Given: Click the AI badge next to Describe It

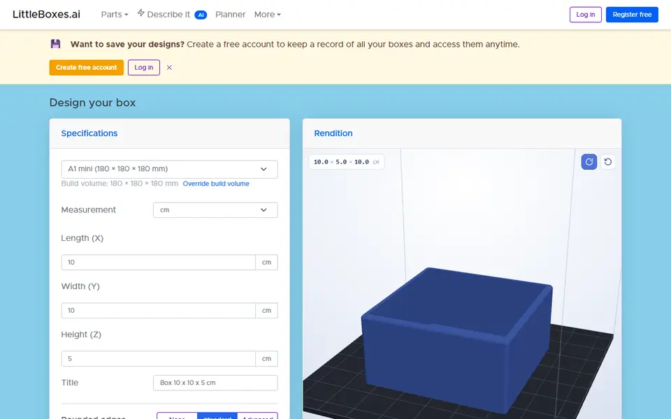Looking at the screenshot, I should coord(201,15).
